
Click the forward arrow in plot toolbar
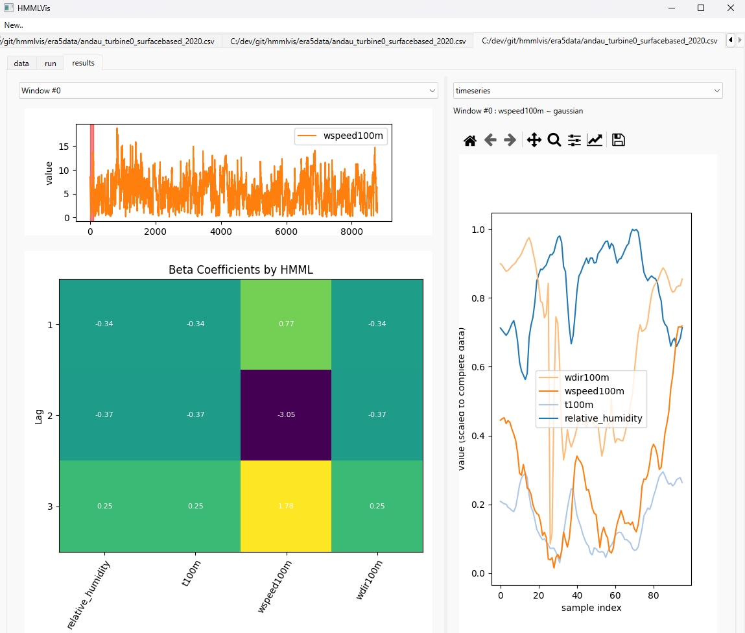pos(510,140)
